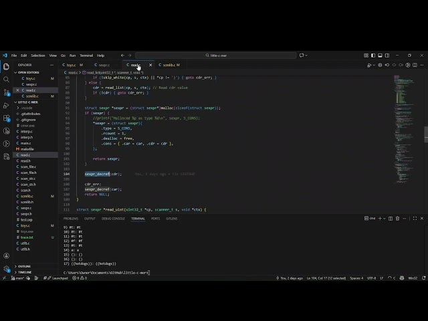Close the read.c editor tab
This screenshot has height=321, width=428.
(150, 65)
